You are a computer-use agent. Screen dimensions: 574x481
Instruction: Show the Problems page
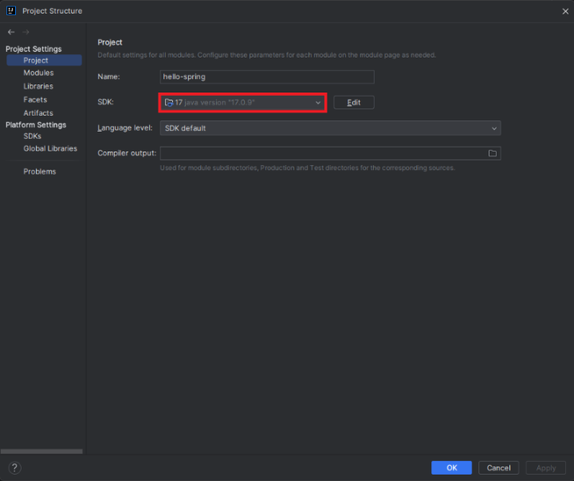[x=40, y=172]
